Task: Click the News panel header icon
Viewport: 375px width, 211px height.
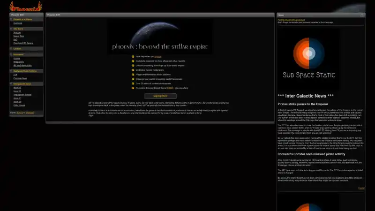Action: (x=362, y=15)
